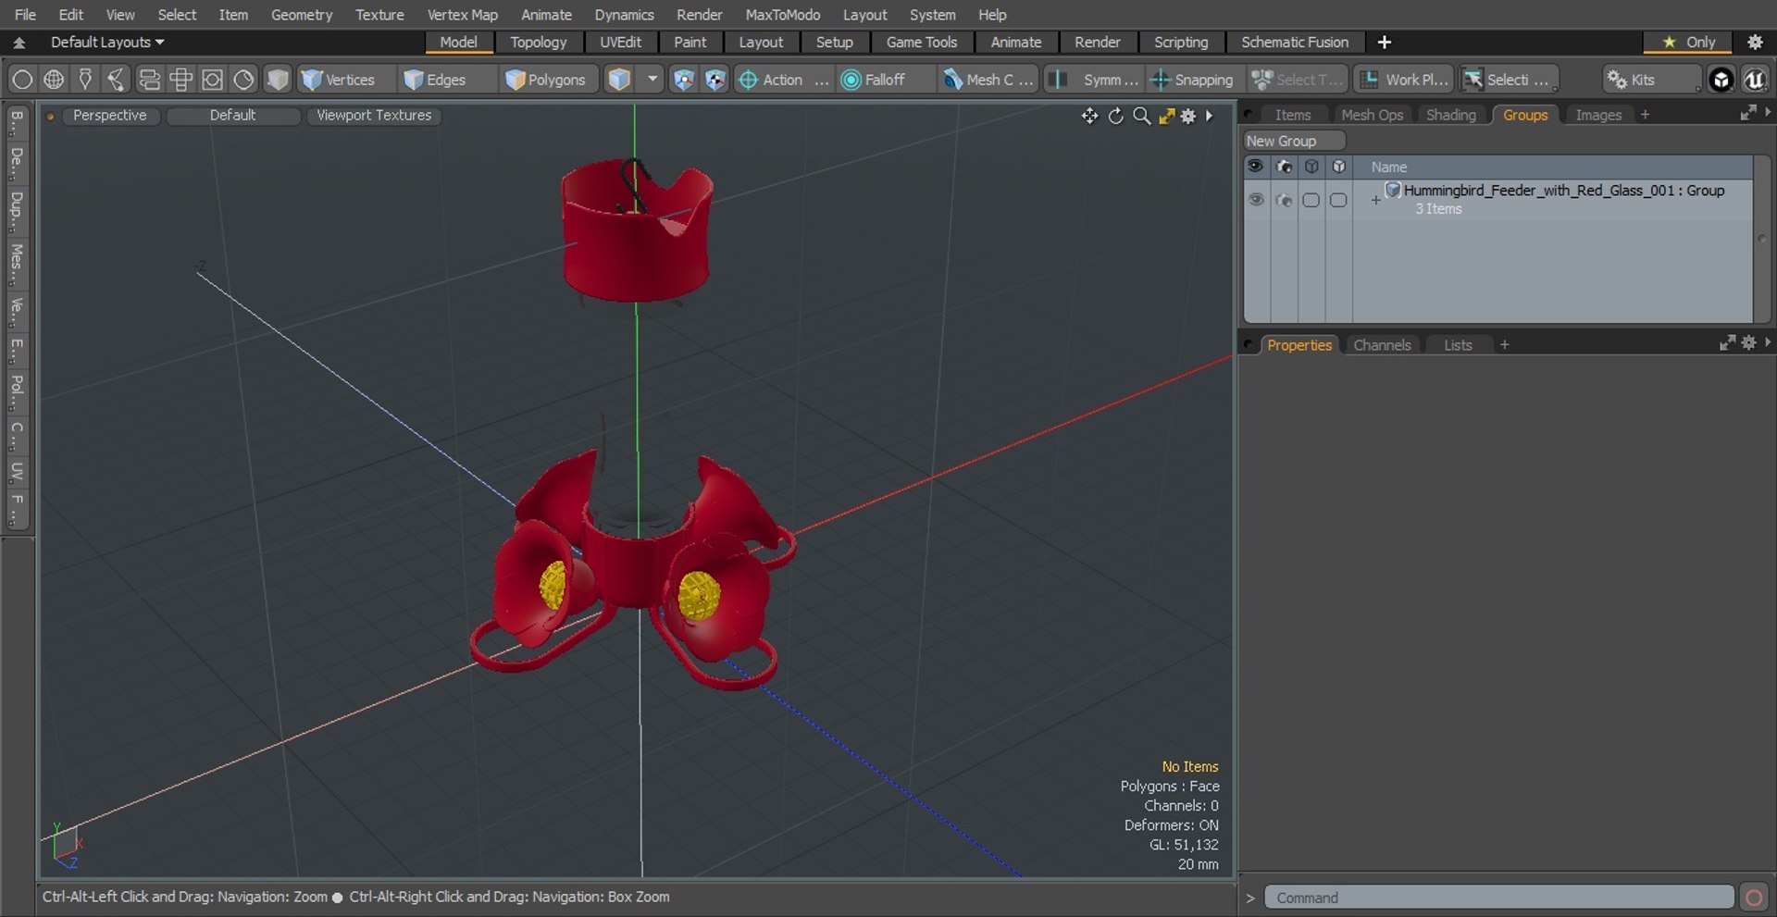Click the Selecti... button
Image resolution: width=1777 pixels, height=917 pixels.
click(1509, 80)
